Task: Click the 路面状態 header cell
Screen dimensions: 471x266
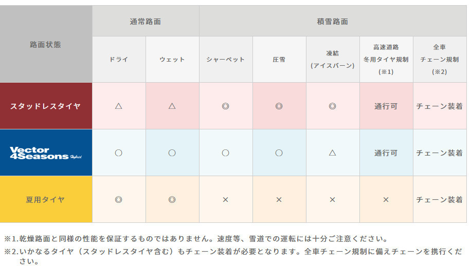Action: (x=46, y=44)
